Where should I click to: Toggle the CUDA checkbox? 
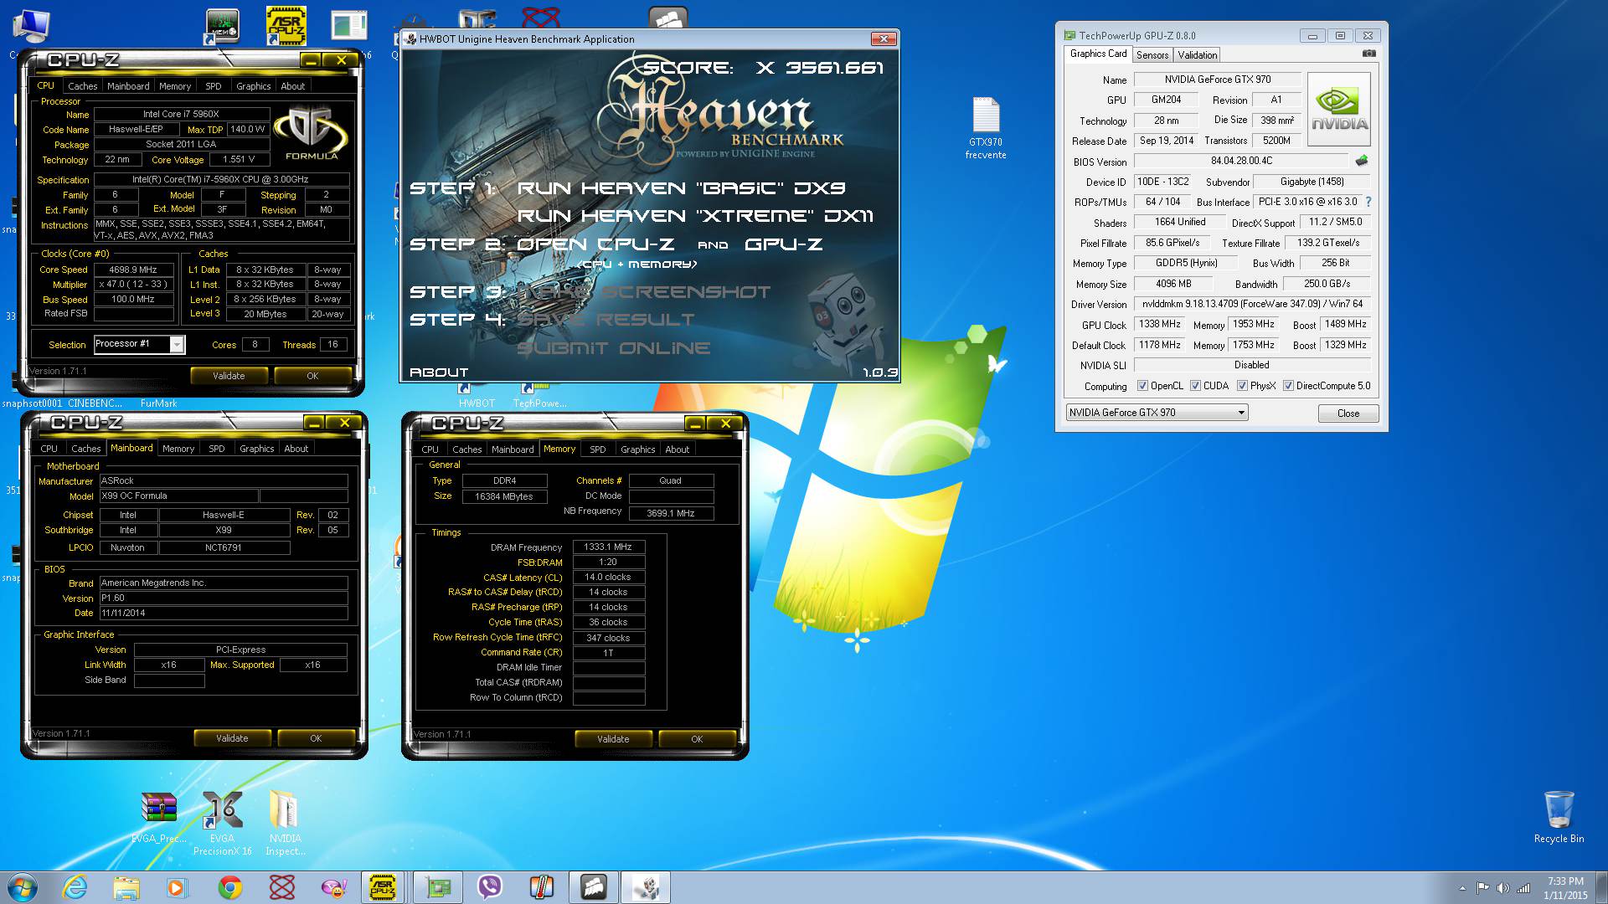[1195, 386]
